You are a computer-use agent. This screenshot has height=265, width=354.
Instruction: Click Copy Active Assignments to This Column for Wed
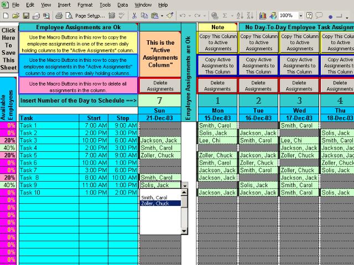coord(299,66)
